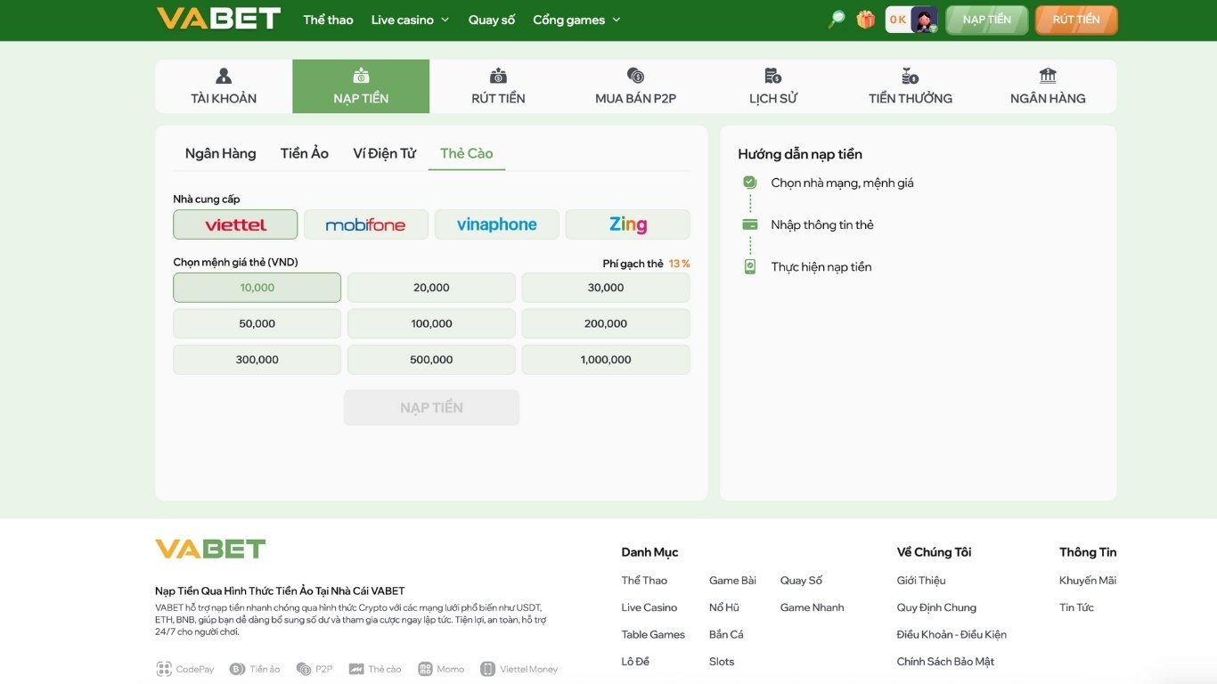The height and width of the screenshot is (684, 1217).
Task: Select the Viettel card provider
Action: tap(235, 224)
